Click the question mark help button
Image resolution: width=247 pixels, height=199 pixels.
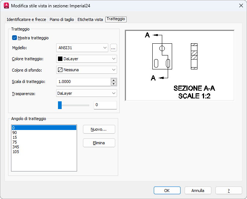229,191
